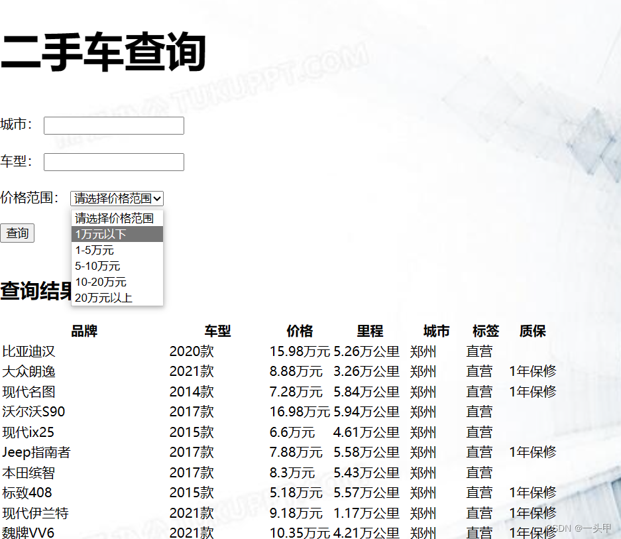This screenshot has width=621, height=539.
Task: Click the 现代伊兰特 brand cell
Action: click(35, 513)
